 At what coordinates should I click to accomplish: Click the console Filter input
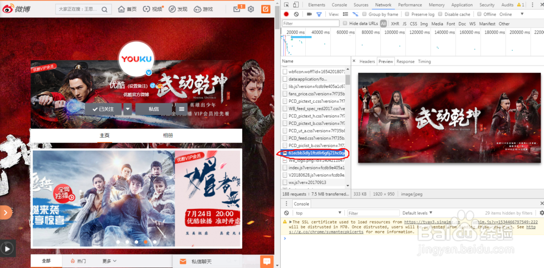pyautogui.click(x=374, y=213)
